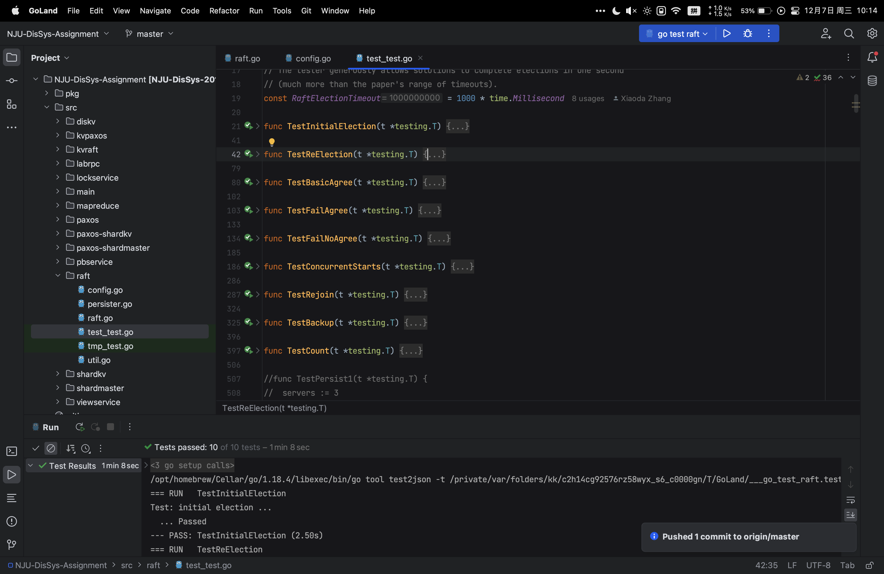Screen dimensions: 884x574
Task: Click the LF line separator status item
Action: (792, 565)
